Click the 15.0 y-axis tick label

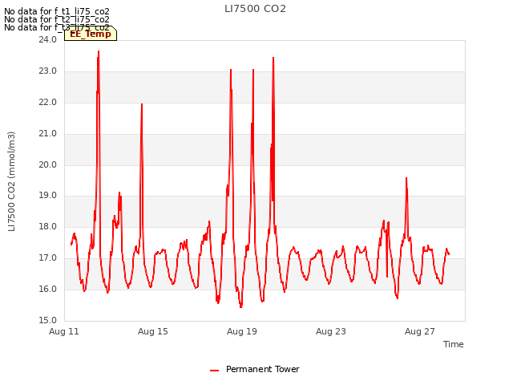48,320
